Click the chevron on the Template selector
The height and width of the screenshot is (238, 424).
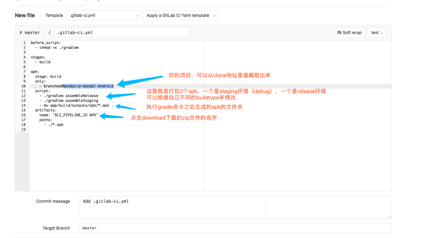pos(137,15)
